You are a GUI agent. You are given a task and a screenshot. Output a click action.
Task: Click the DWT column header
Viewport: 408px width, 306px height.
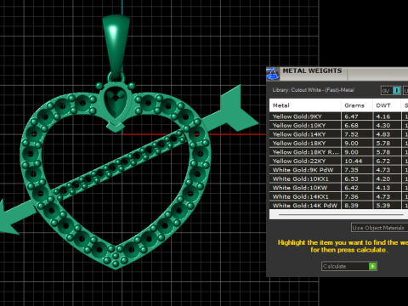click(x=387, y=105)
